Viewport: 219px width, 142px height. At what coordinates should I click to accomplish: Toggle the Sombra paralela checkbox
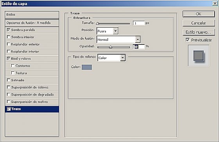tap(9, 30)
